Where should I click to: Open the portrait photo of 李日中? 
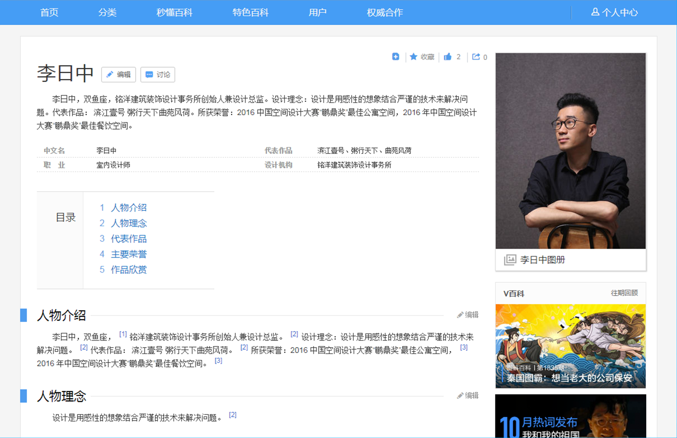(571, 151)
